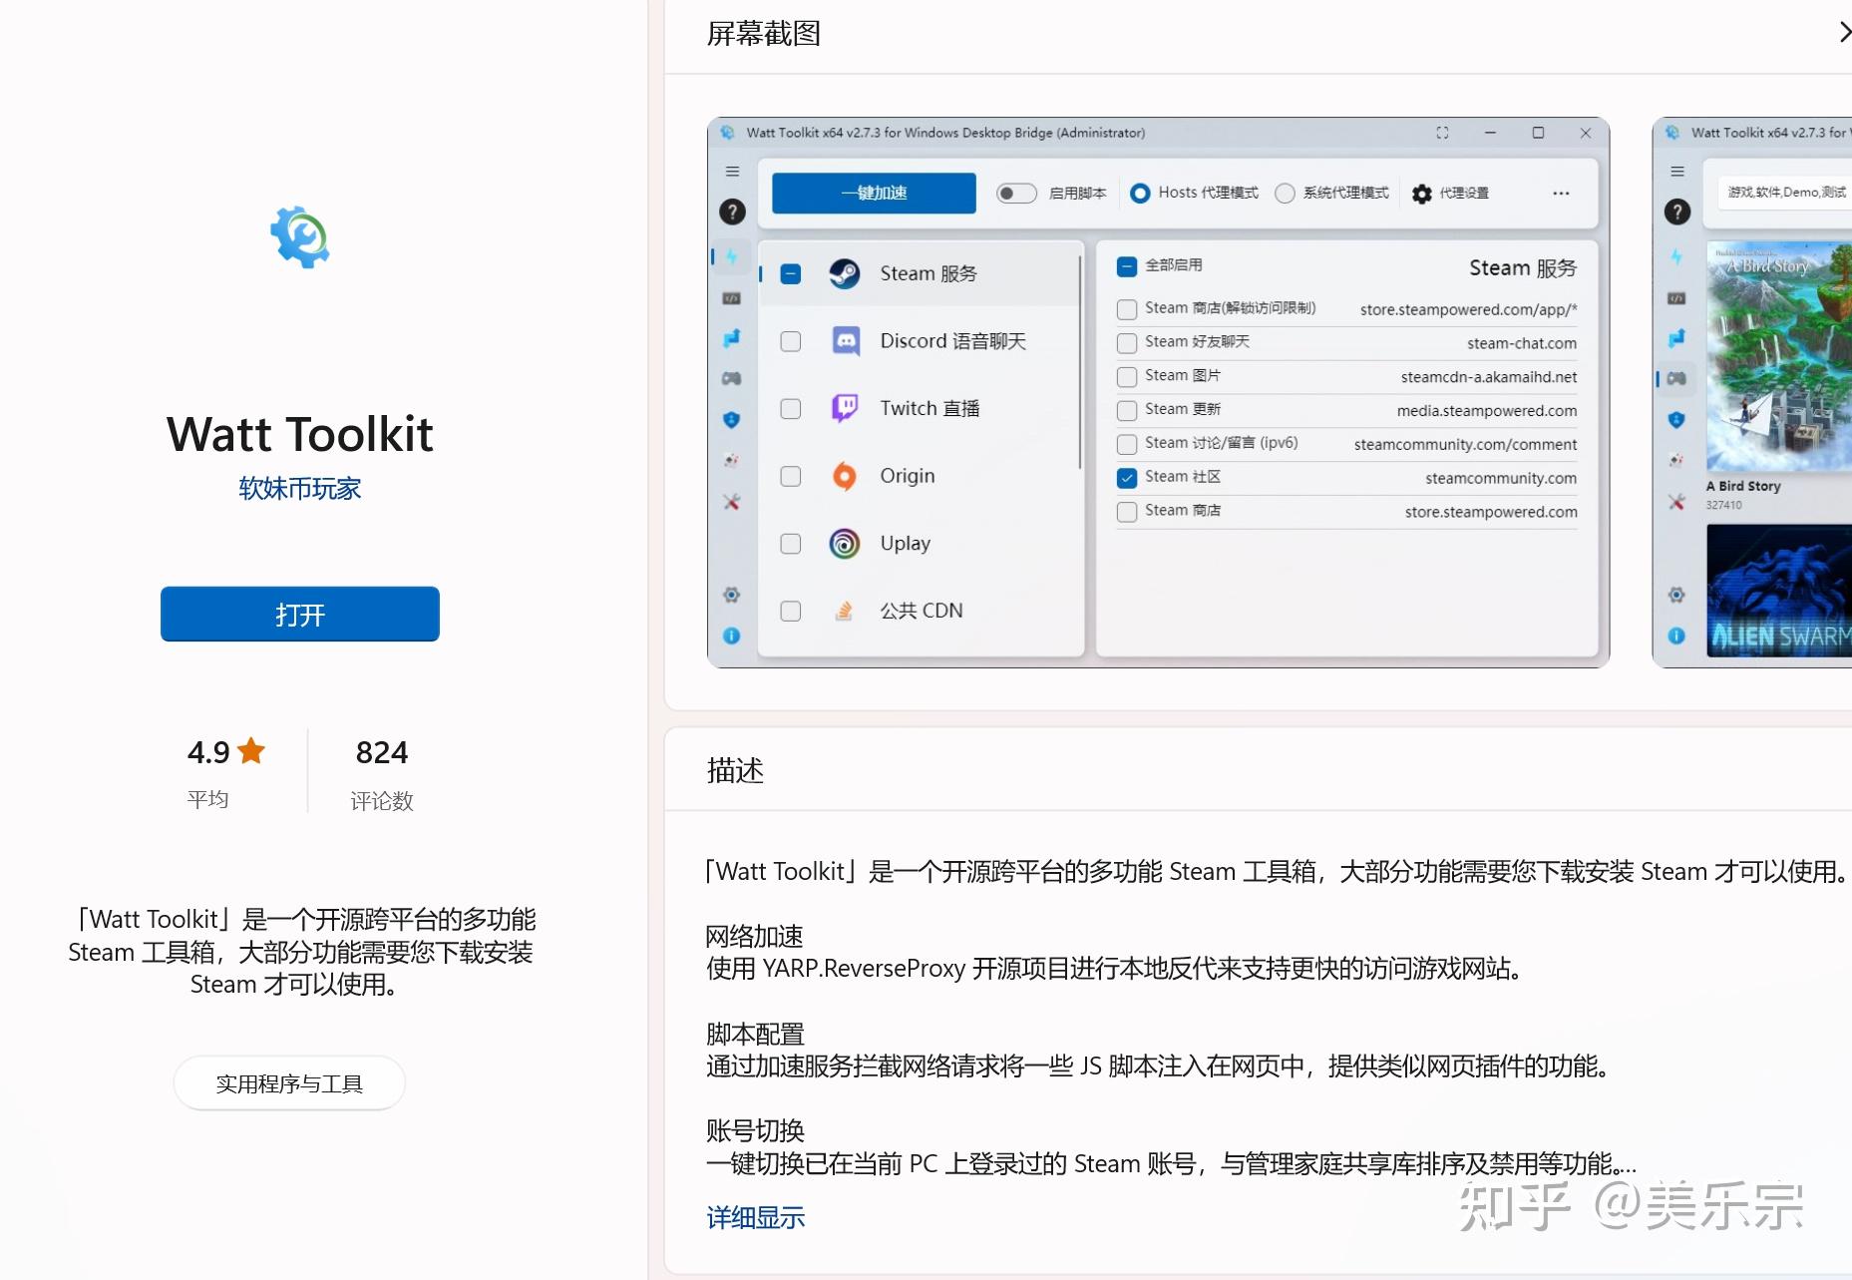Viewport: 1852px width, 1280px height.
Task: Open the shield authenticator icon in first screenshot
Action: pos(731,420)
